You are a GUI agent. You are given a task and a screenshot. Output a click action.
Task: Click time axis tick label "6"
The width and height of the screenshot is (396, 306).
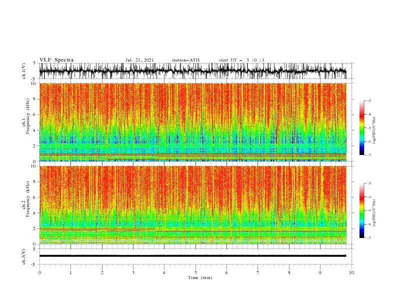pyautogui.click(x=226, y=272)
